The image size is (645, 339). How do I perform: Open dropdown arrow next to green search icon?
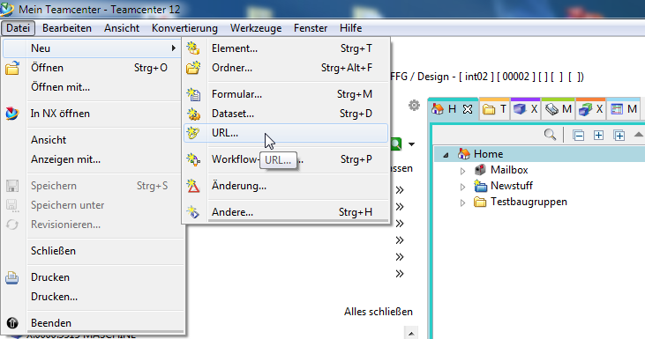point(411,144)
